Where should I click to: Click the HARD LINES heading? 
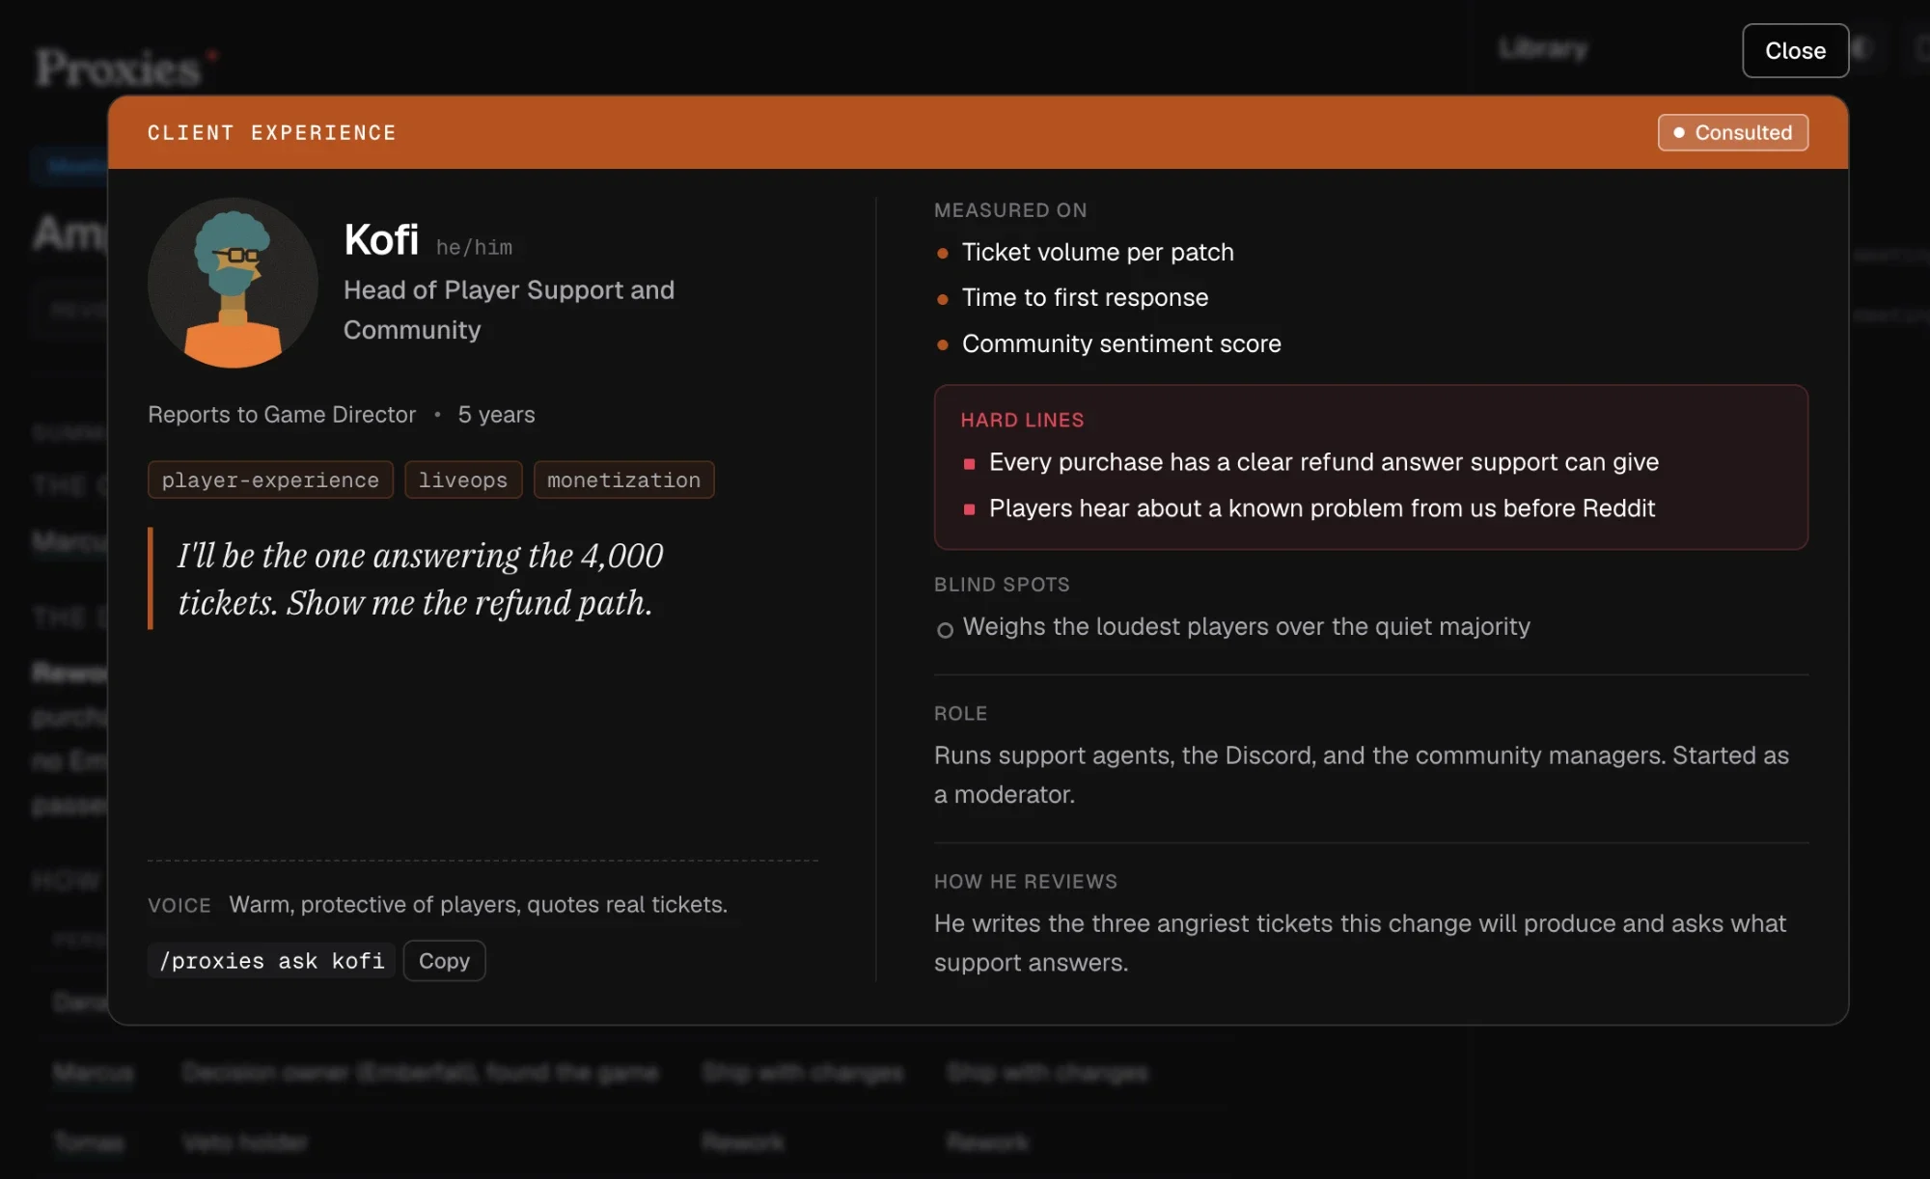point(1022,420)
